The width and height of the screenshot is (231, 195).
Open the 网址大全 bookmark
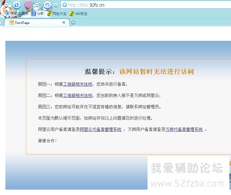click(x=57, y=14)
